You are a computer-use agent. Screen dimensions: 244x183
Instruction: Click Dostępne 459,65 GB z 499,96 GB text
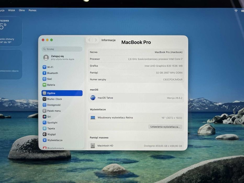pos(163,146)
